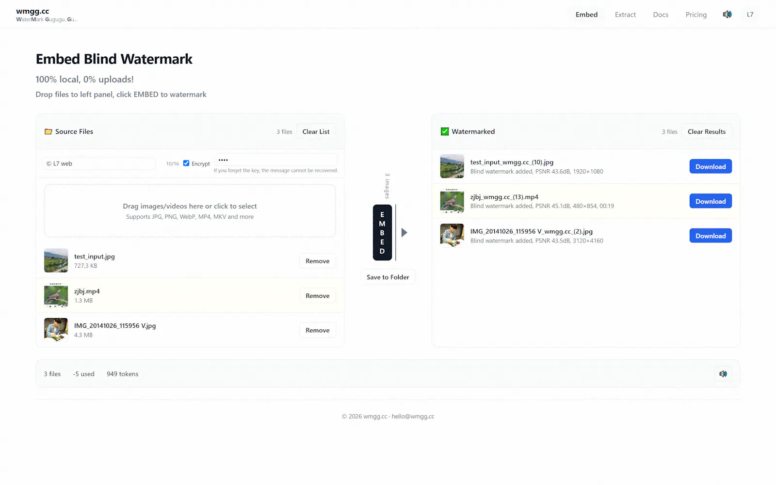The image size is (776, 485).
Task: Click the '10/16' character counter
Action: pyautogui.click(x=173, y=164)
